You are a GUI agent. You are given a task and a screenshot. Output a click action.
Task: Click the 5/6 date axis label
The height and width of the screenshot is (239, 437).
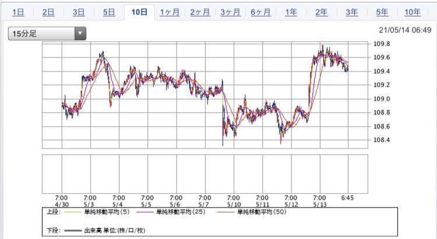(x=175, y=205)
